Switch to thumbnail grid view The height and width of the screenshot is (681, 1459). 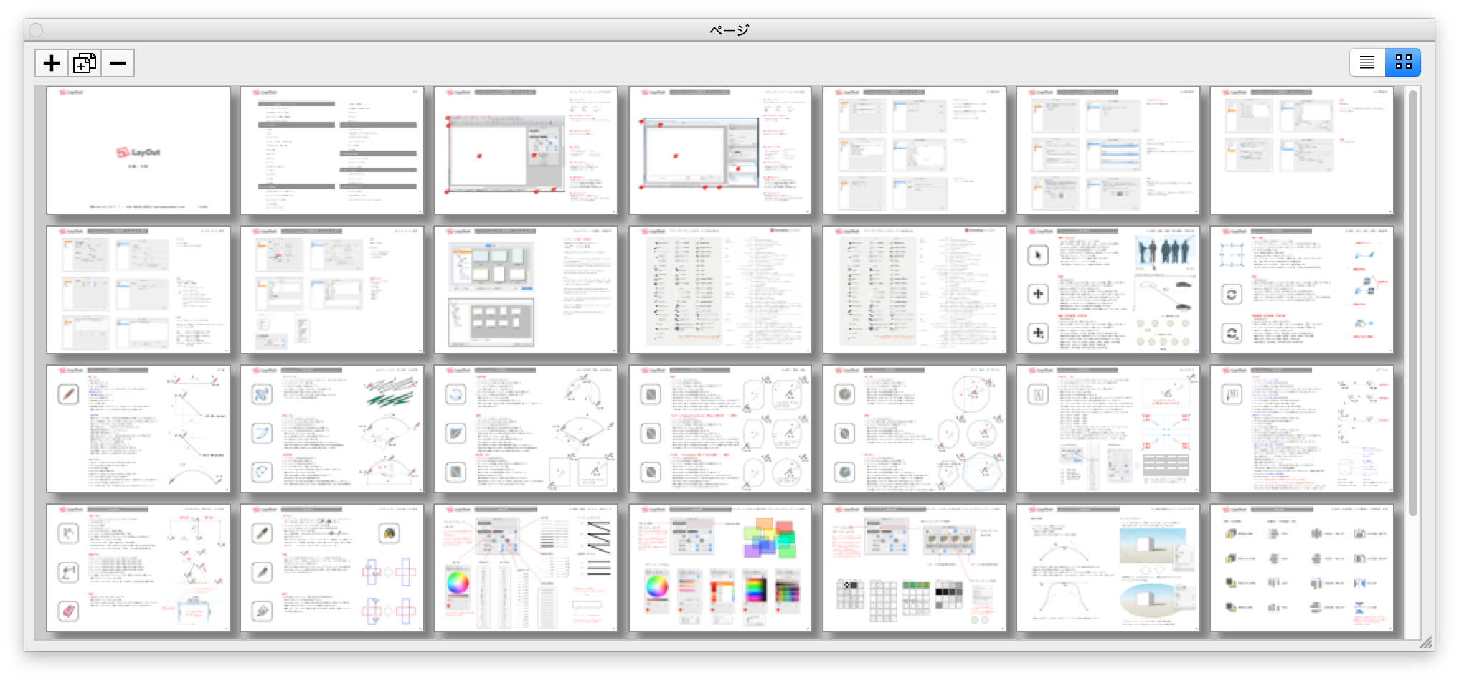(x=1403, y=62)
